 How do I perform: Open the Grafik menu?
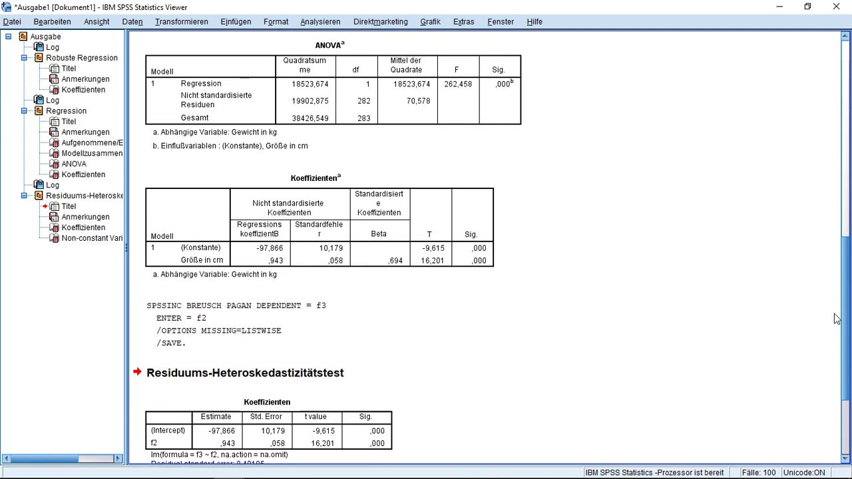pyautogui.click(x=430, y=22)
